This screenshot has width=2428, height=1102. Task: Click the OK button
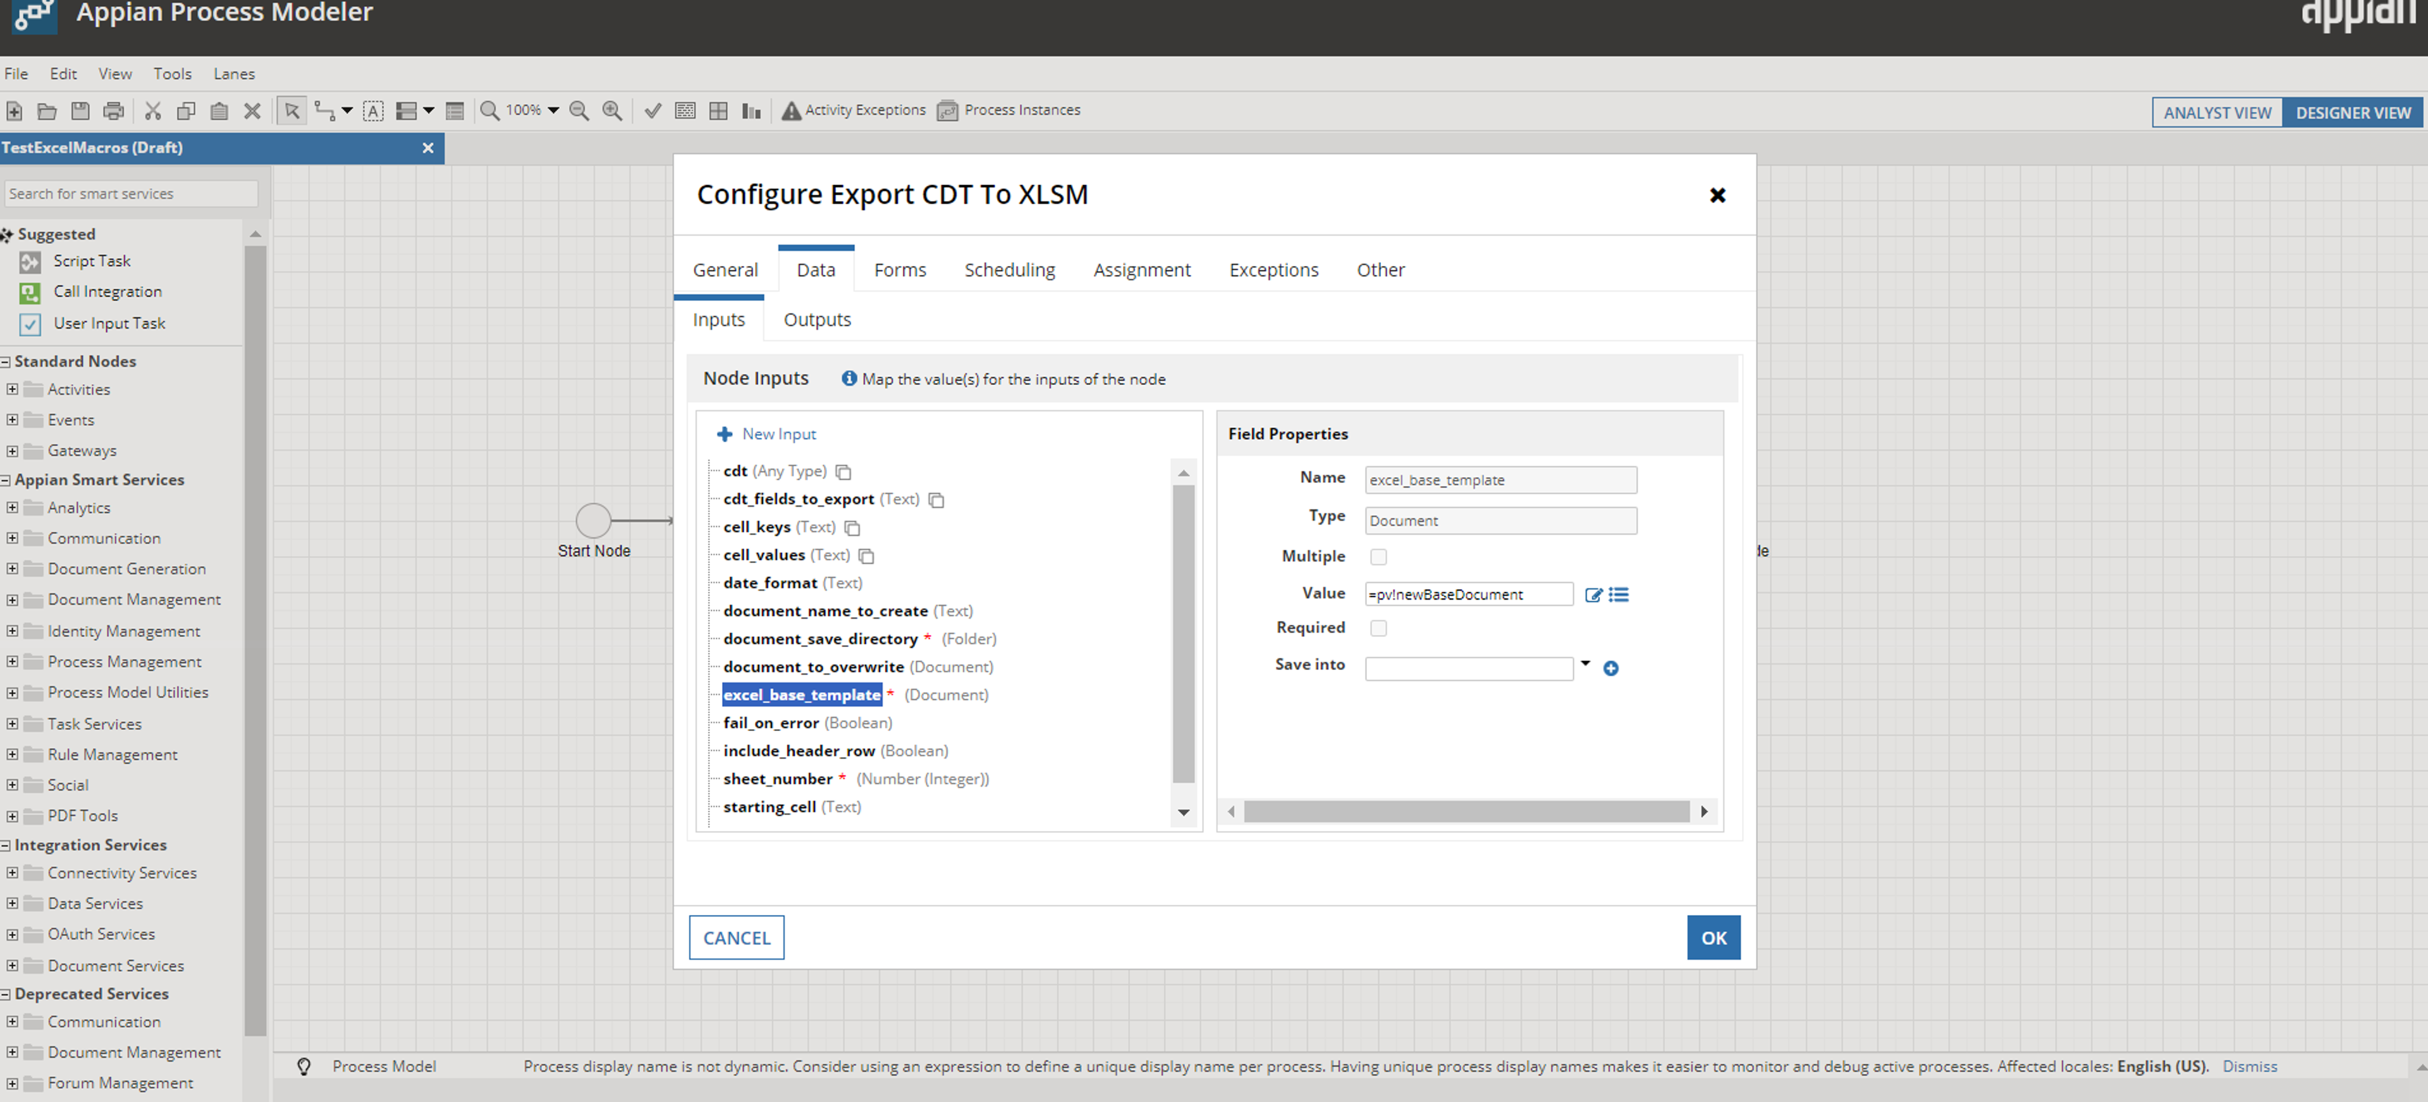pos(1714,938)
